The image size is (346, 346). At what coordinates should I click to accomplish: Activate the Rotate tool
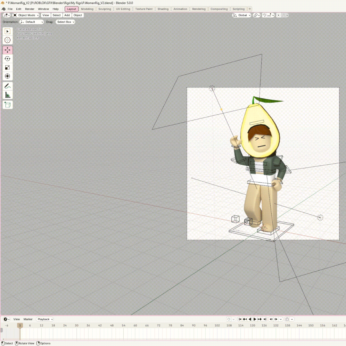pos(7,59)
